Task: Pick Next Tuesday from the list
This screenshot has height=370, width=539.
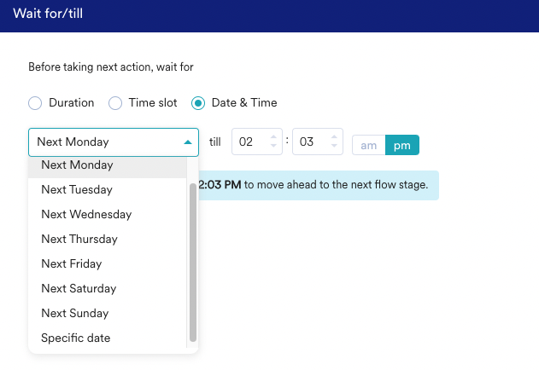Action: point(77,190)
